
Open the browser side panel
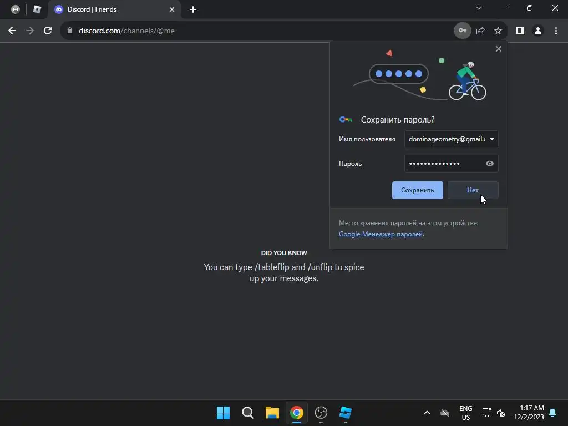(520, 31)
